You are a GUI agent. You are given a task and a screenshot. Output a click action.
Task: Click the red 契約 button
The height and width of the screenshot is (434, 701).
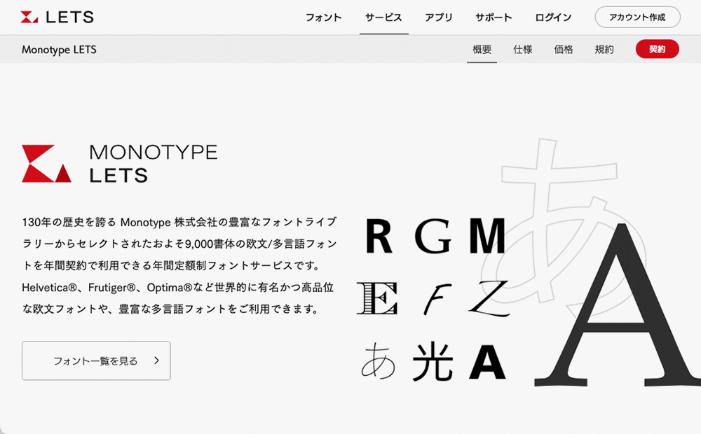pos(657,49)
